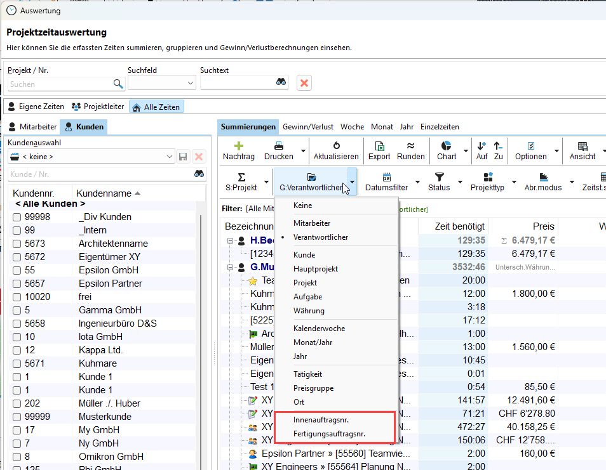
Task: Enable the Kuhmare customer checkbox
Action: 17,363
